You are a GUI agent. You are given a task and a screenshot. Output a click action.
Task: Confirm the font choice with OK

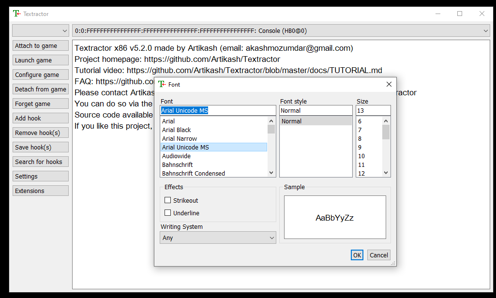(357, 255)
